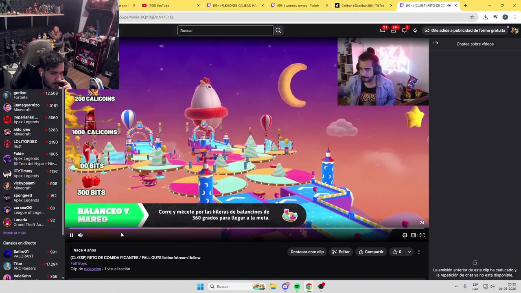Open the video player settings gear
Viewport: 521px width, 293px height.
point(405,235)
